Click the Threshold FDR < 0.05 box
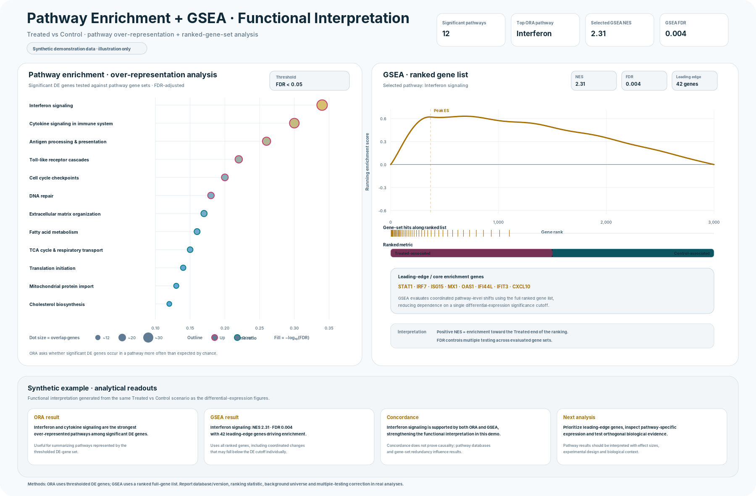This screenshot has height=496, width=756. (x=310, y=81)
